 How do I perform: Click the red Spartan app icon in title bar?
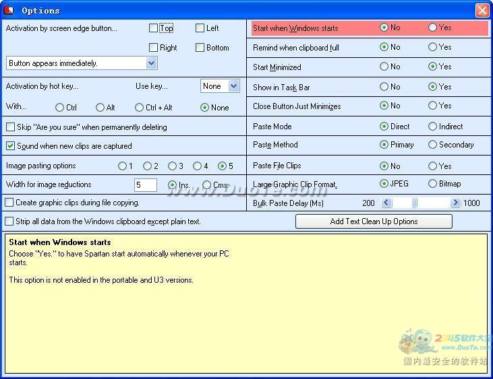[x=9, y=10]
